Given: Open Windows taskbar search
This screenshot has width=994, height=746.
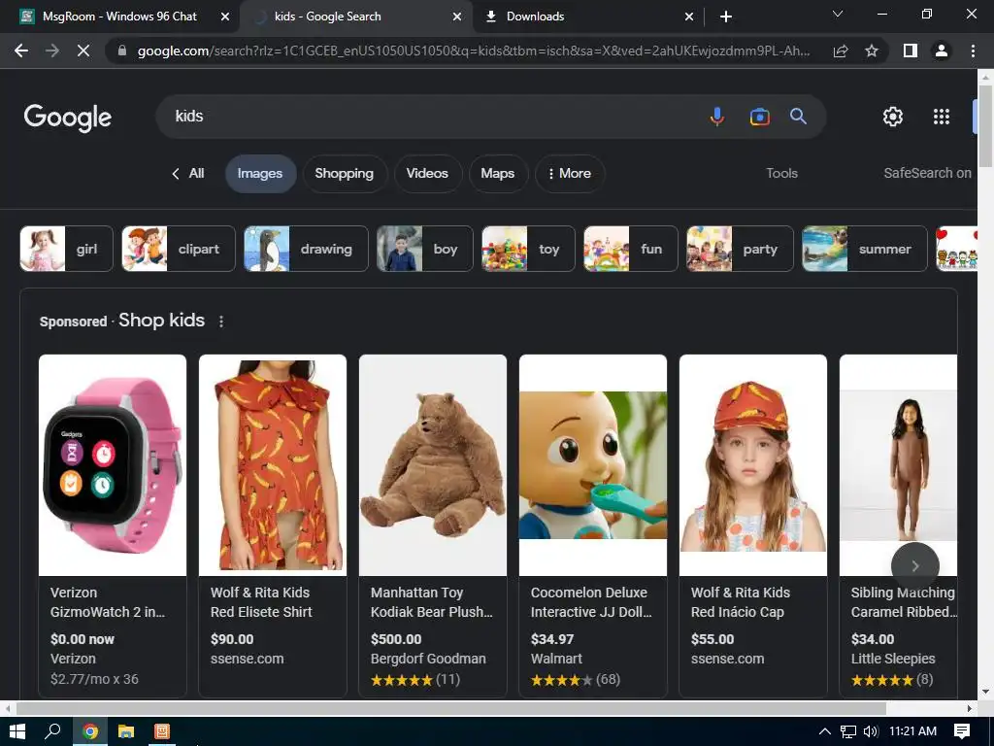Looking at the screenshot, I should pyautogui.click(x=52, y=731).
